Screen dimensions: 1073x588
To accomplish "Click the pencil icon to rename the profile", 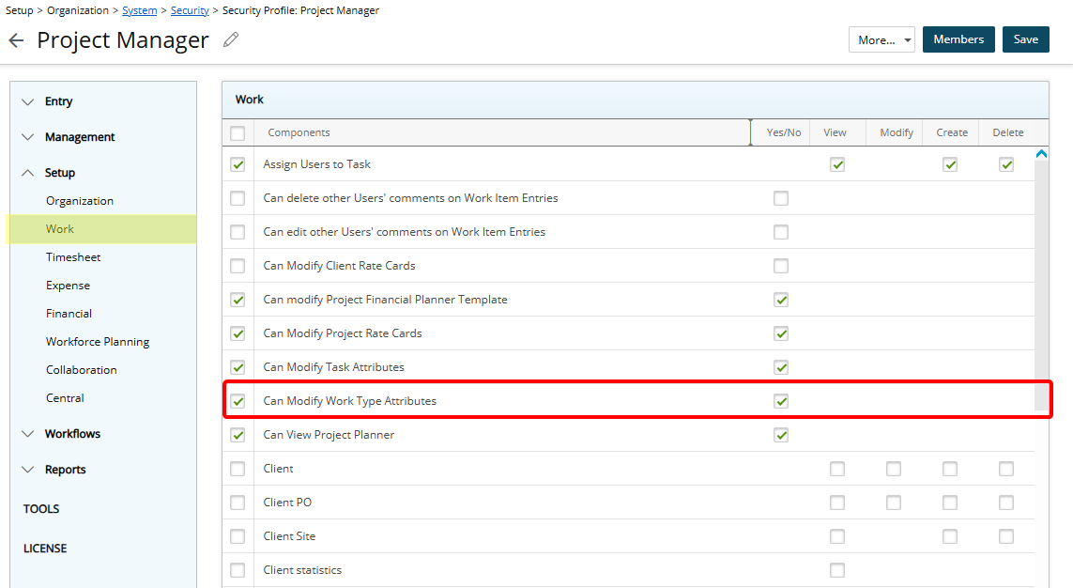I will (229, 40).
